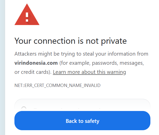This screenshot has width=159, height=135.
Task: Click the word "steal" in the description
Action: 88,54
